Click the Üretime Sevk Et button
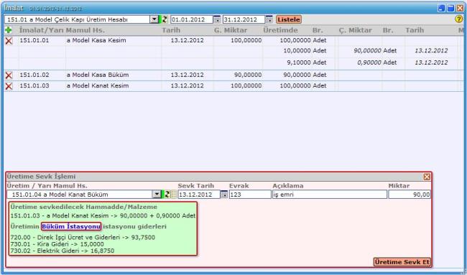This screenshot has width=467, height=275. click(402, 262)
